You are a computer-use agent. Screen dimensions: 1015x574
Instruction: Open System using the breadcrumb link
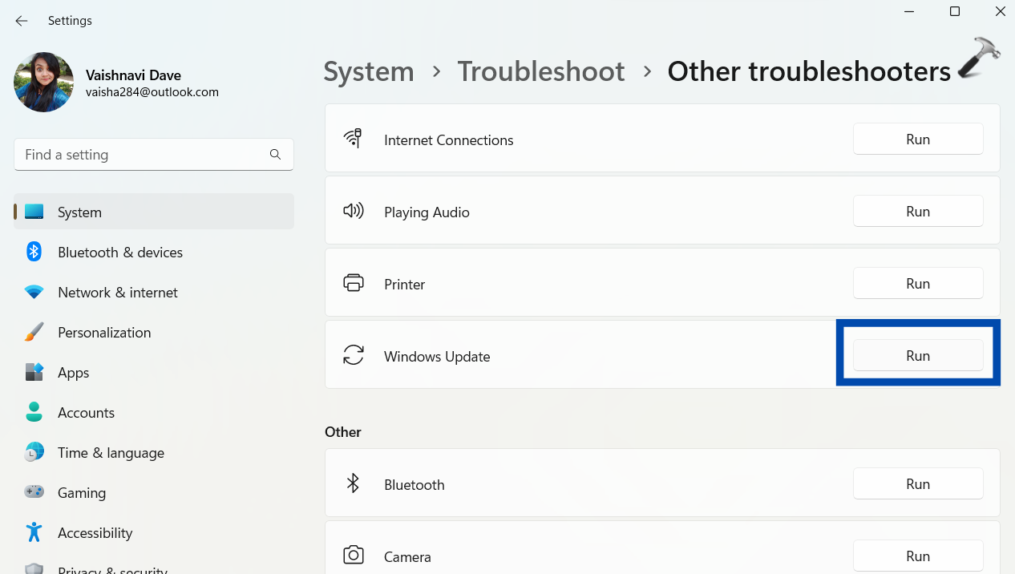369,71
